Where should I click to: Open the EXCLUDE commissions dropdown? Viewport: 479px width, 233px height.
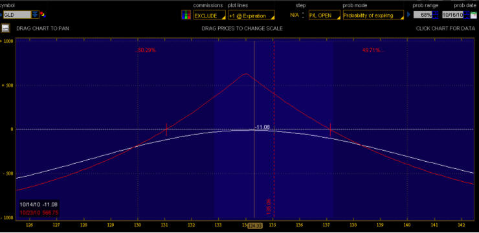[210, 16]
